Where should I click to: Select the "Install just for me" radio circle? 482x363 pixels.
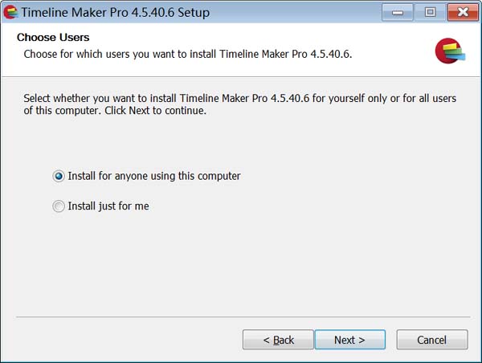(59, 206)
